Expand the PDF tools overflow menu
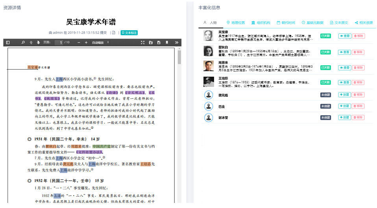The image size is (377, 208). (177, 42)
